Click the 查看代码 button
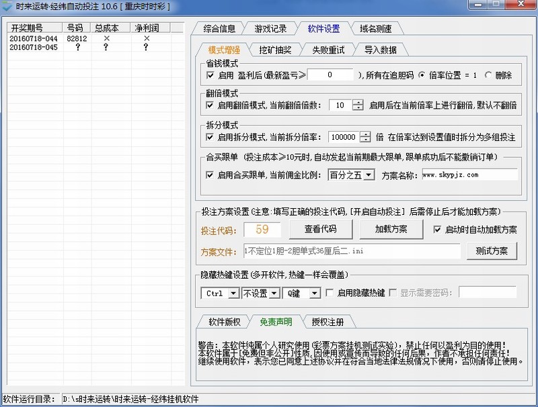 click(x=320, y=229)
